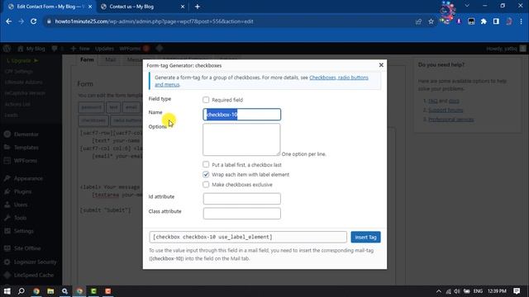Click the volume icon in system tray

pos(457,291)
